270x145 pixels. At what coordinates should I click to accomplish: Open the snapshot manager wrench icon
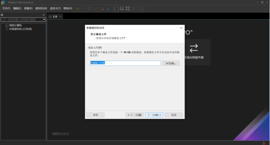click(x=108, y=8)
